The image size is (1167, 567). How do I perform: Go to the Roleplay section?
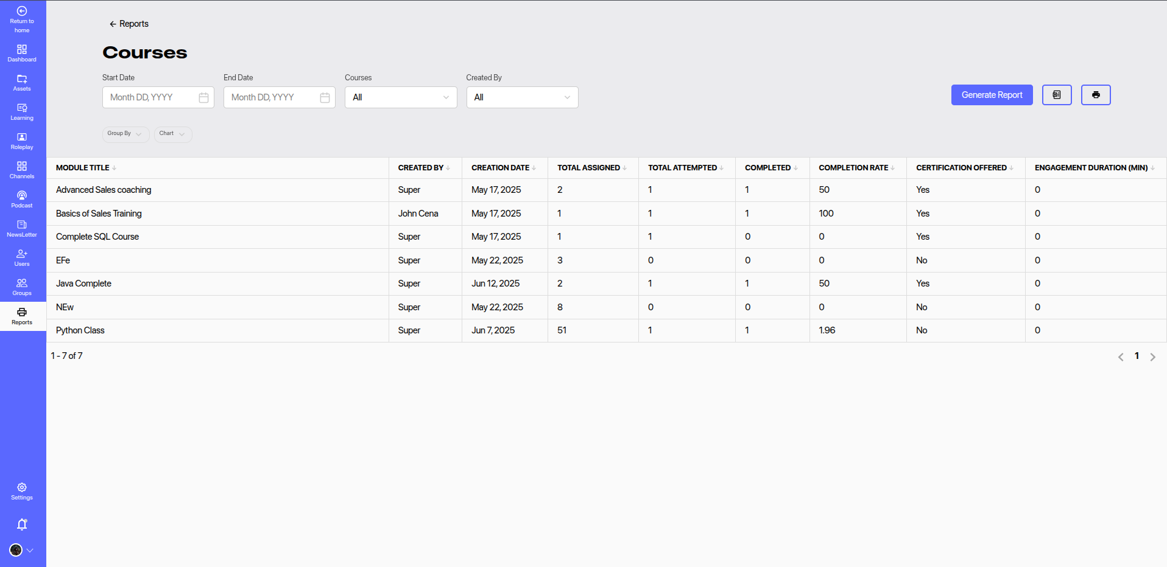tap(22, 141)
